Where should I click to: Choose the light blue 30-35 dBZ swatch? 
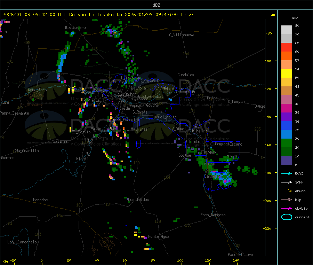(287, 134)
